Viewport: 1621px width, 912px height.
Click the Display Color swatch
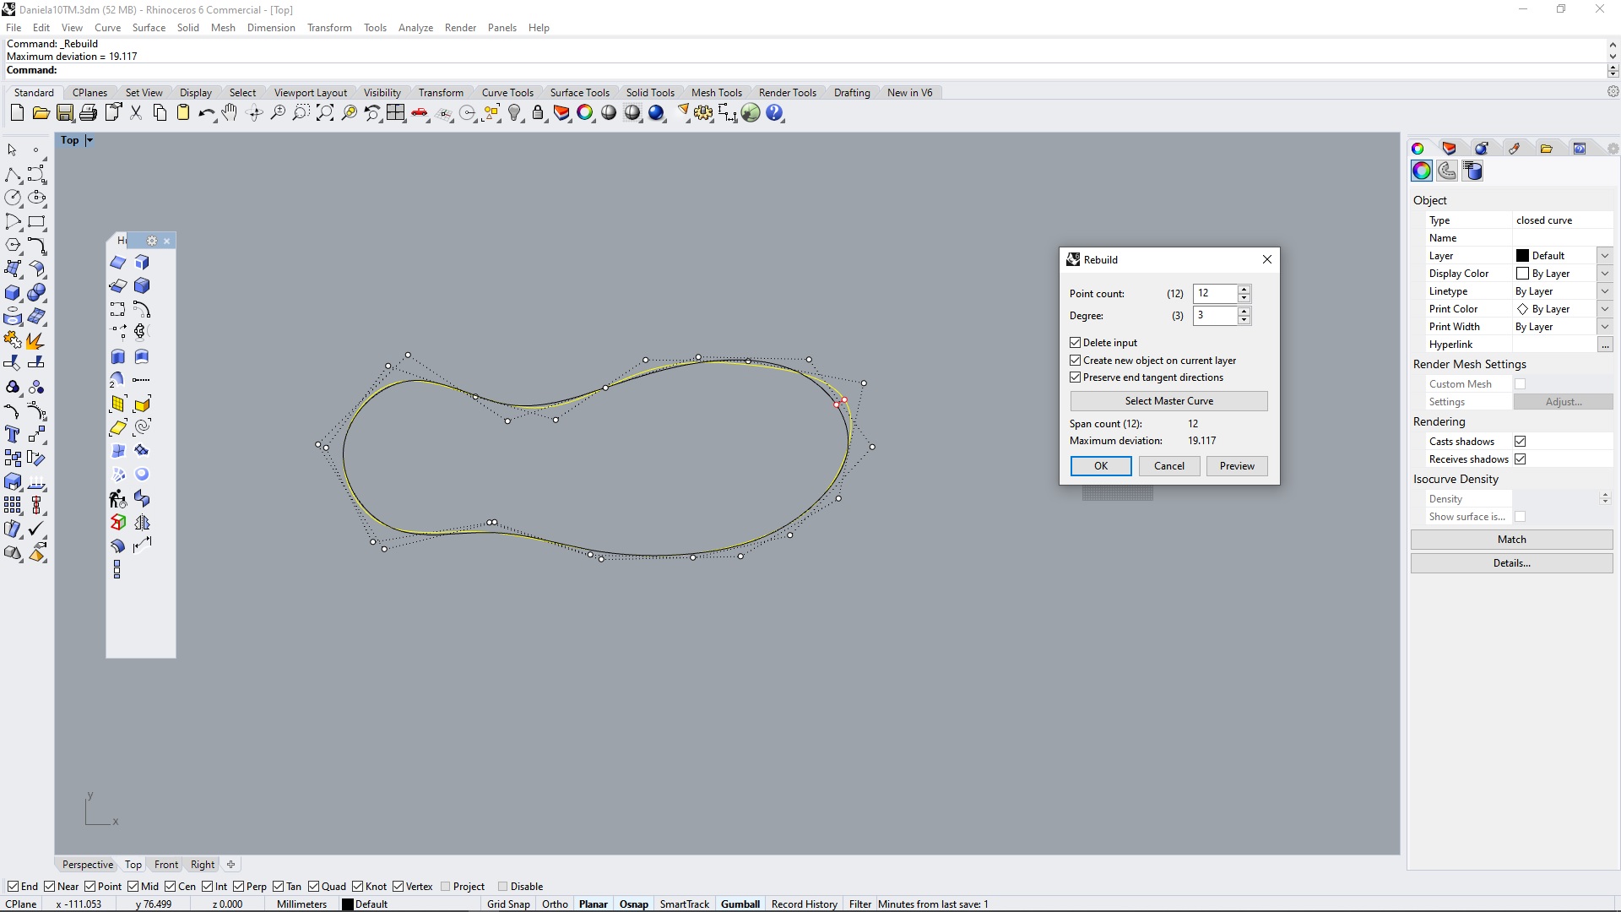[x=1522, y=274]
